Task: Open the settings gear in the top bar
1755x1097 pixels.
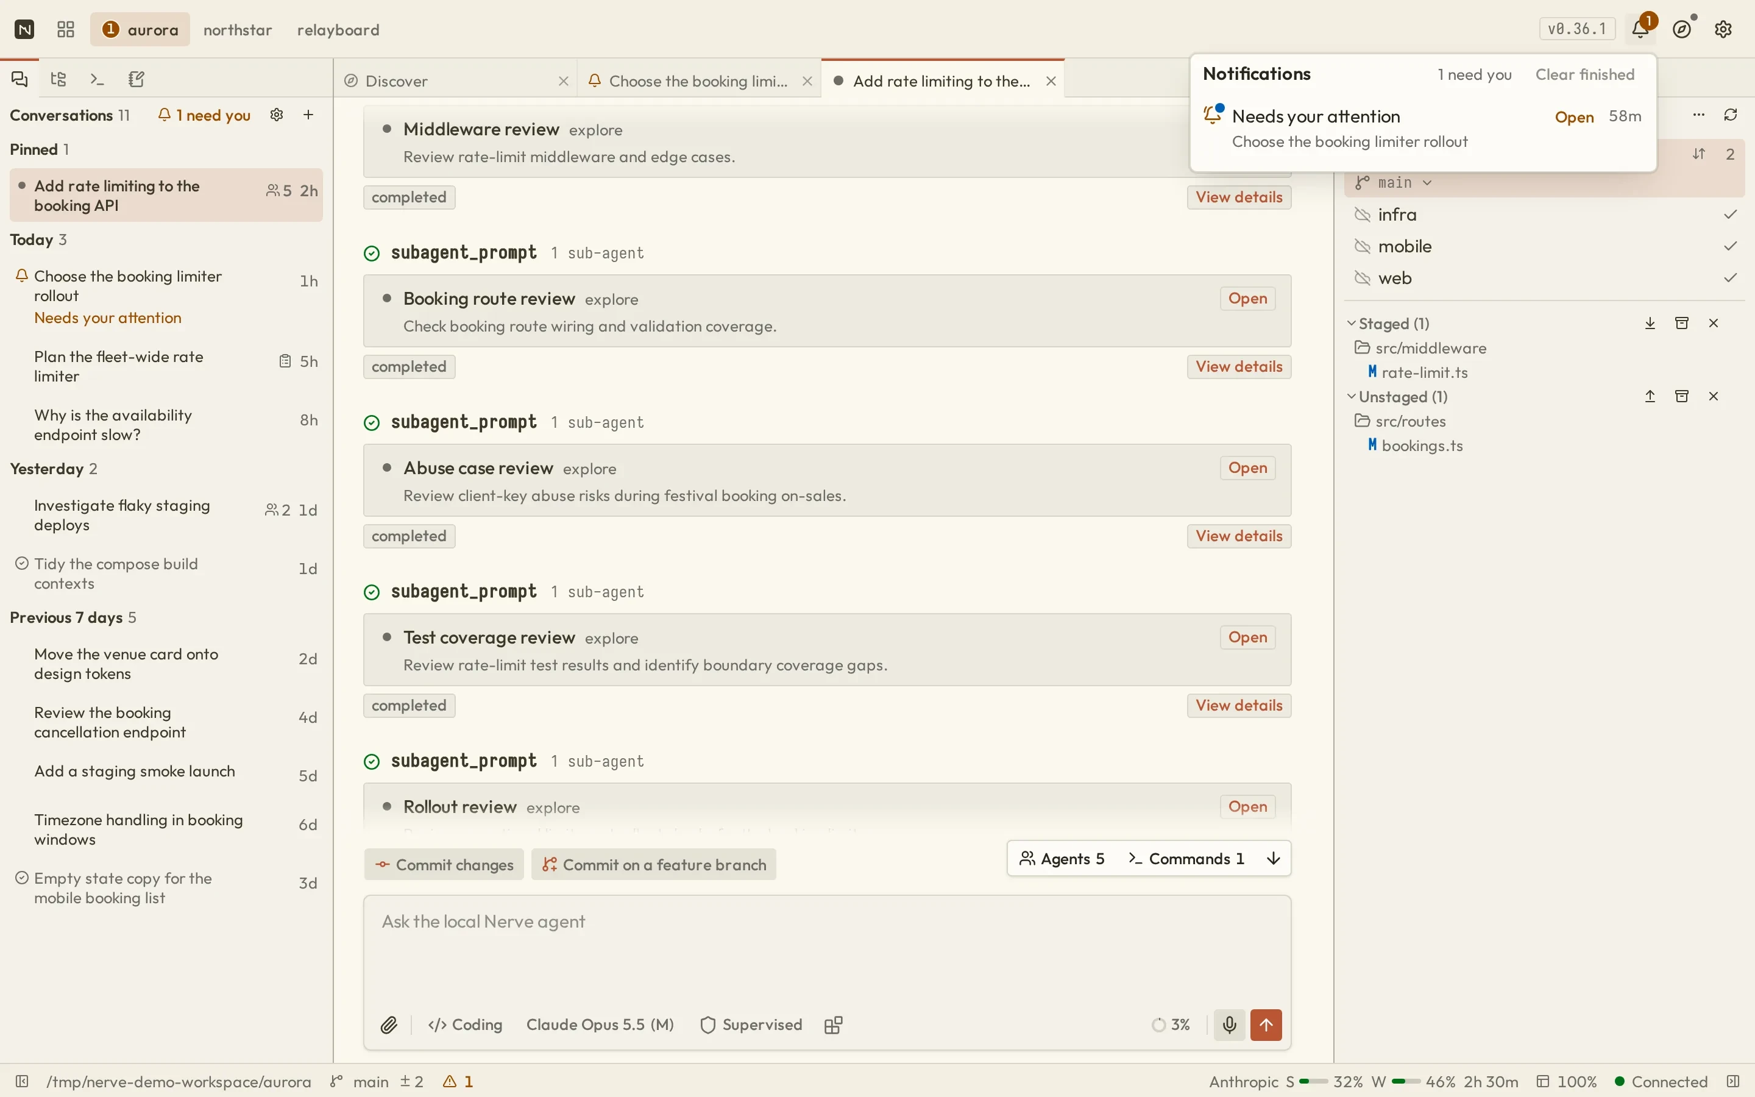Action: point(1723,29)
